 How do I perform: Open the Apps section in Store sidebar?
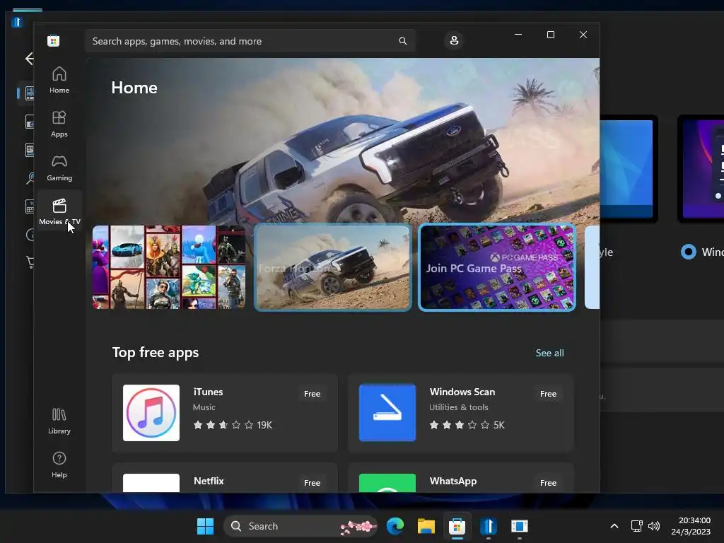[x=59, y=124]
